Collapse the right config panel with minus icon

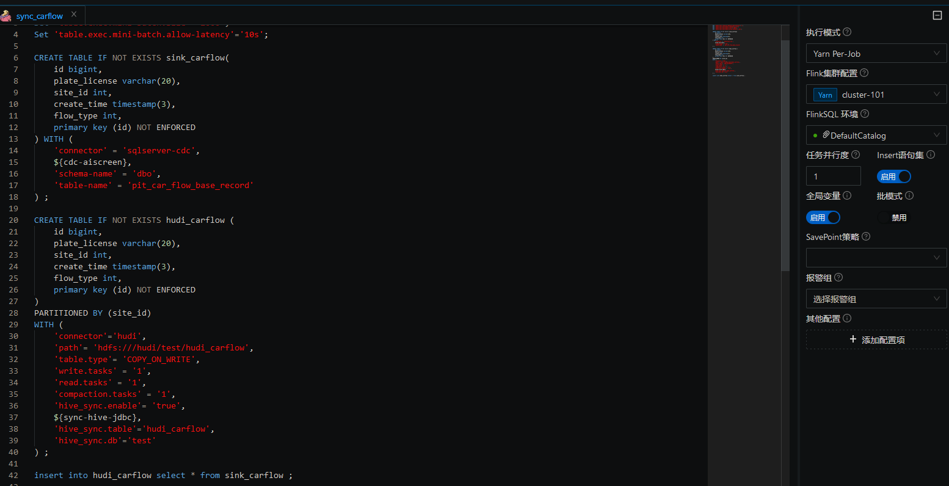[x=937, y=15]
